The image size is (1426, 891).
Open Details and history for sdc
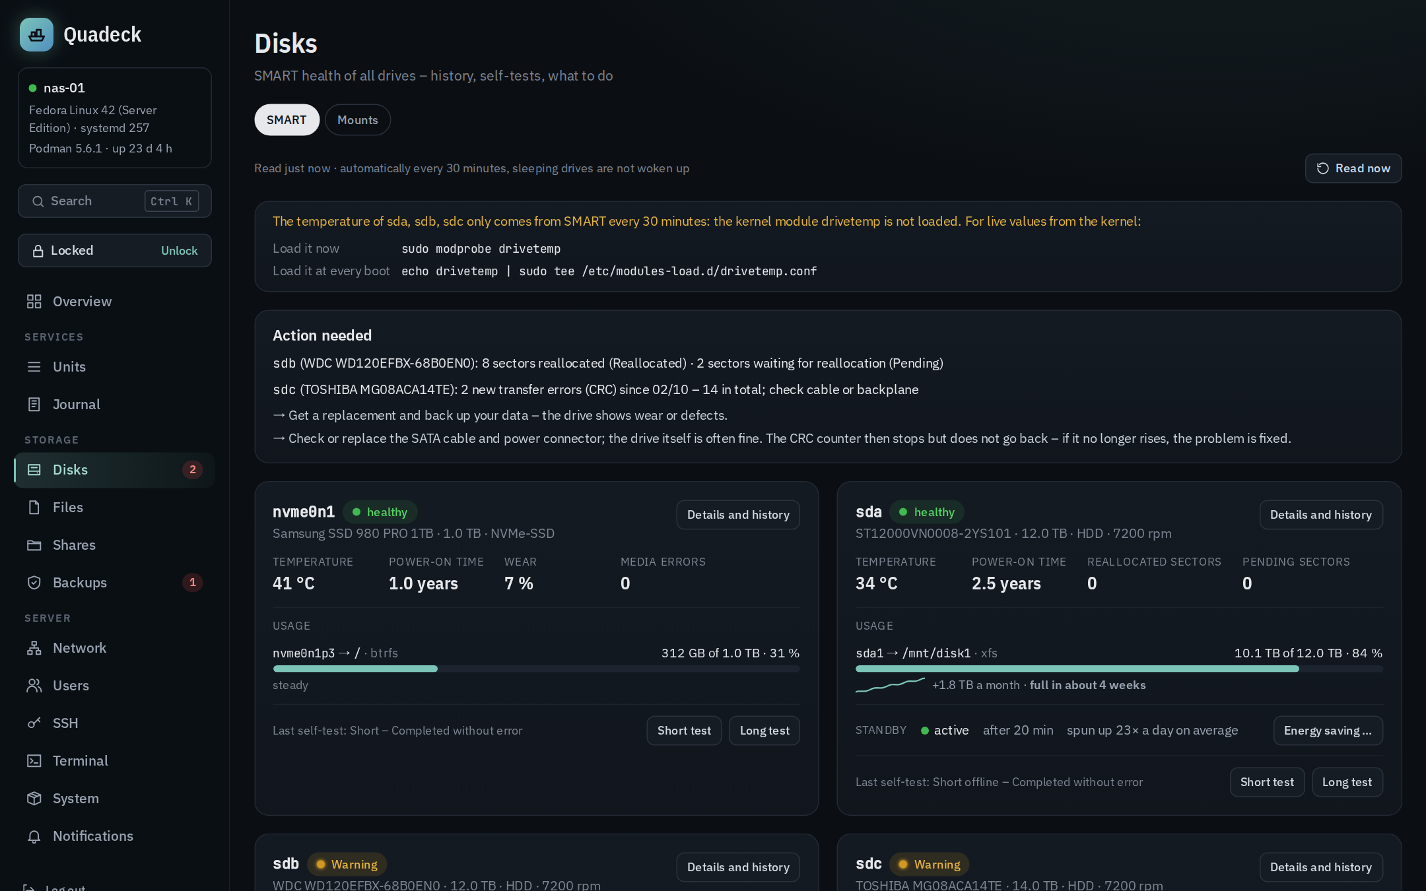(1321, 867)
